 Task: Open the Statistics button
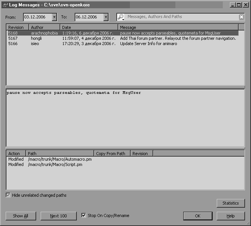pyautogui.click(x=231, y=203)
